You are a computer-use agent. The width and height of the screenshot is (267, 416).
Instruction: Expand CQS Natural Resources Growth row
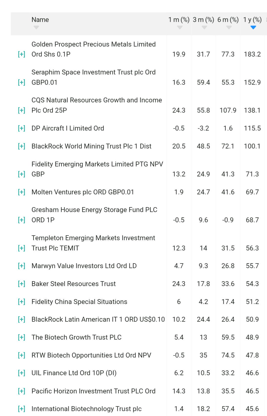pyautogui.click(x=22, y=110)
